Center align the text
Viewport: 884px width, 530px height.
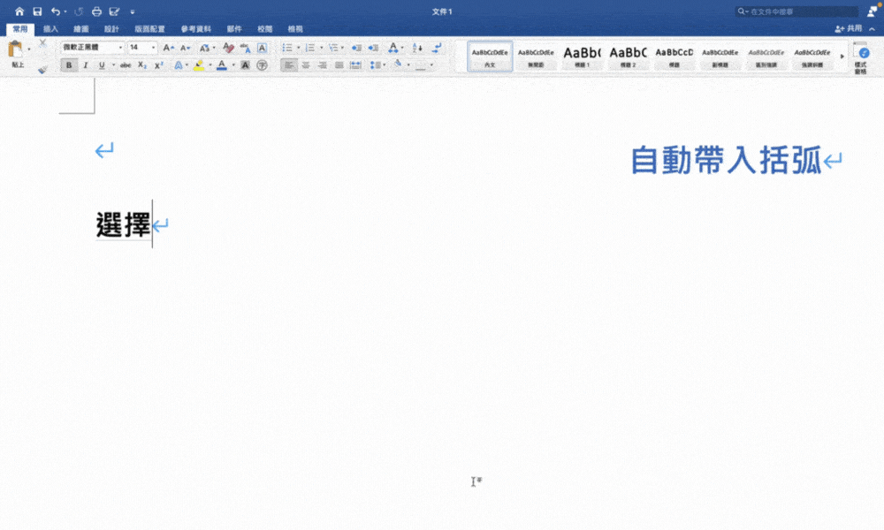tap(306, 65)
